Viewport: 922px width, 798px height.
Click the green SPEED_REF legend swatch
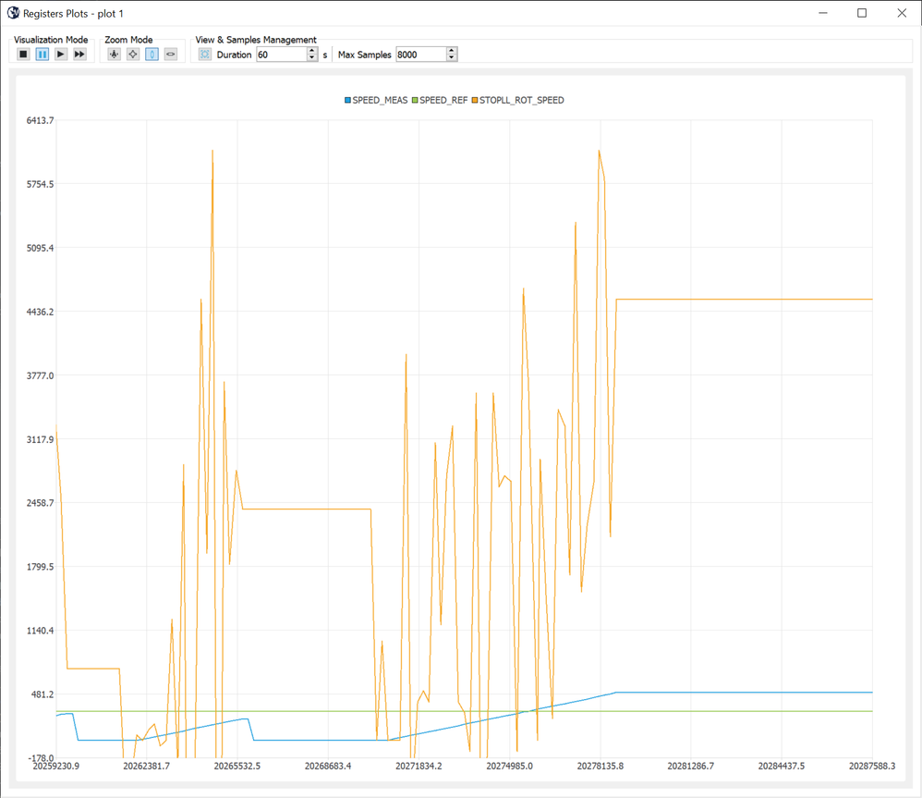pos(415,100)
